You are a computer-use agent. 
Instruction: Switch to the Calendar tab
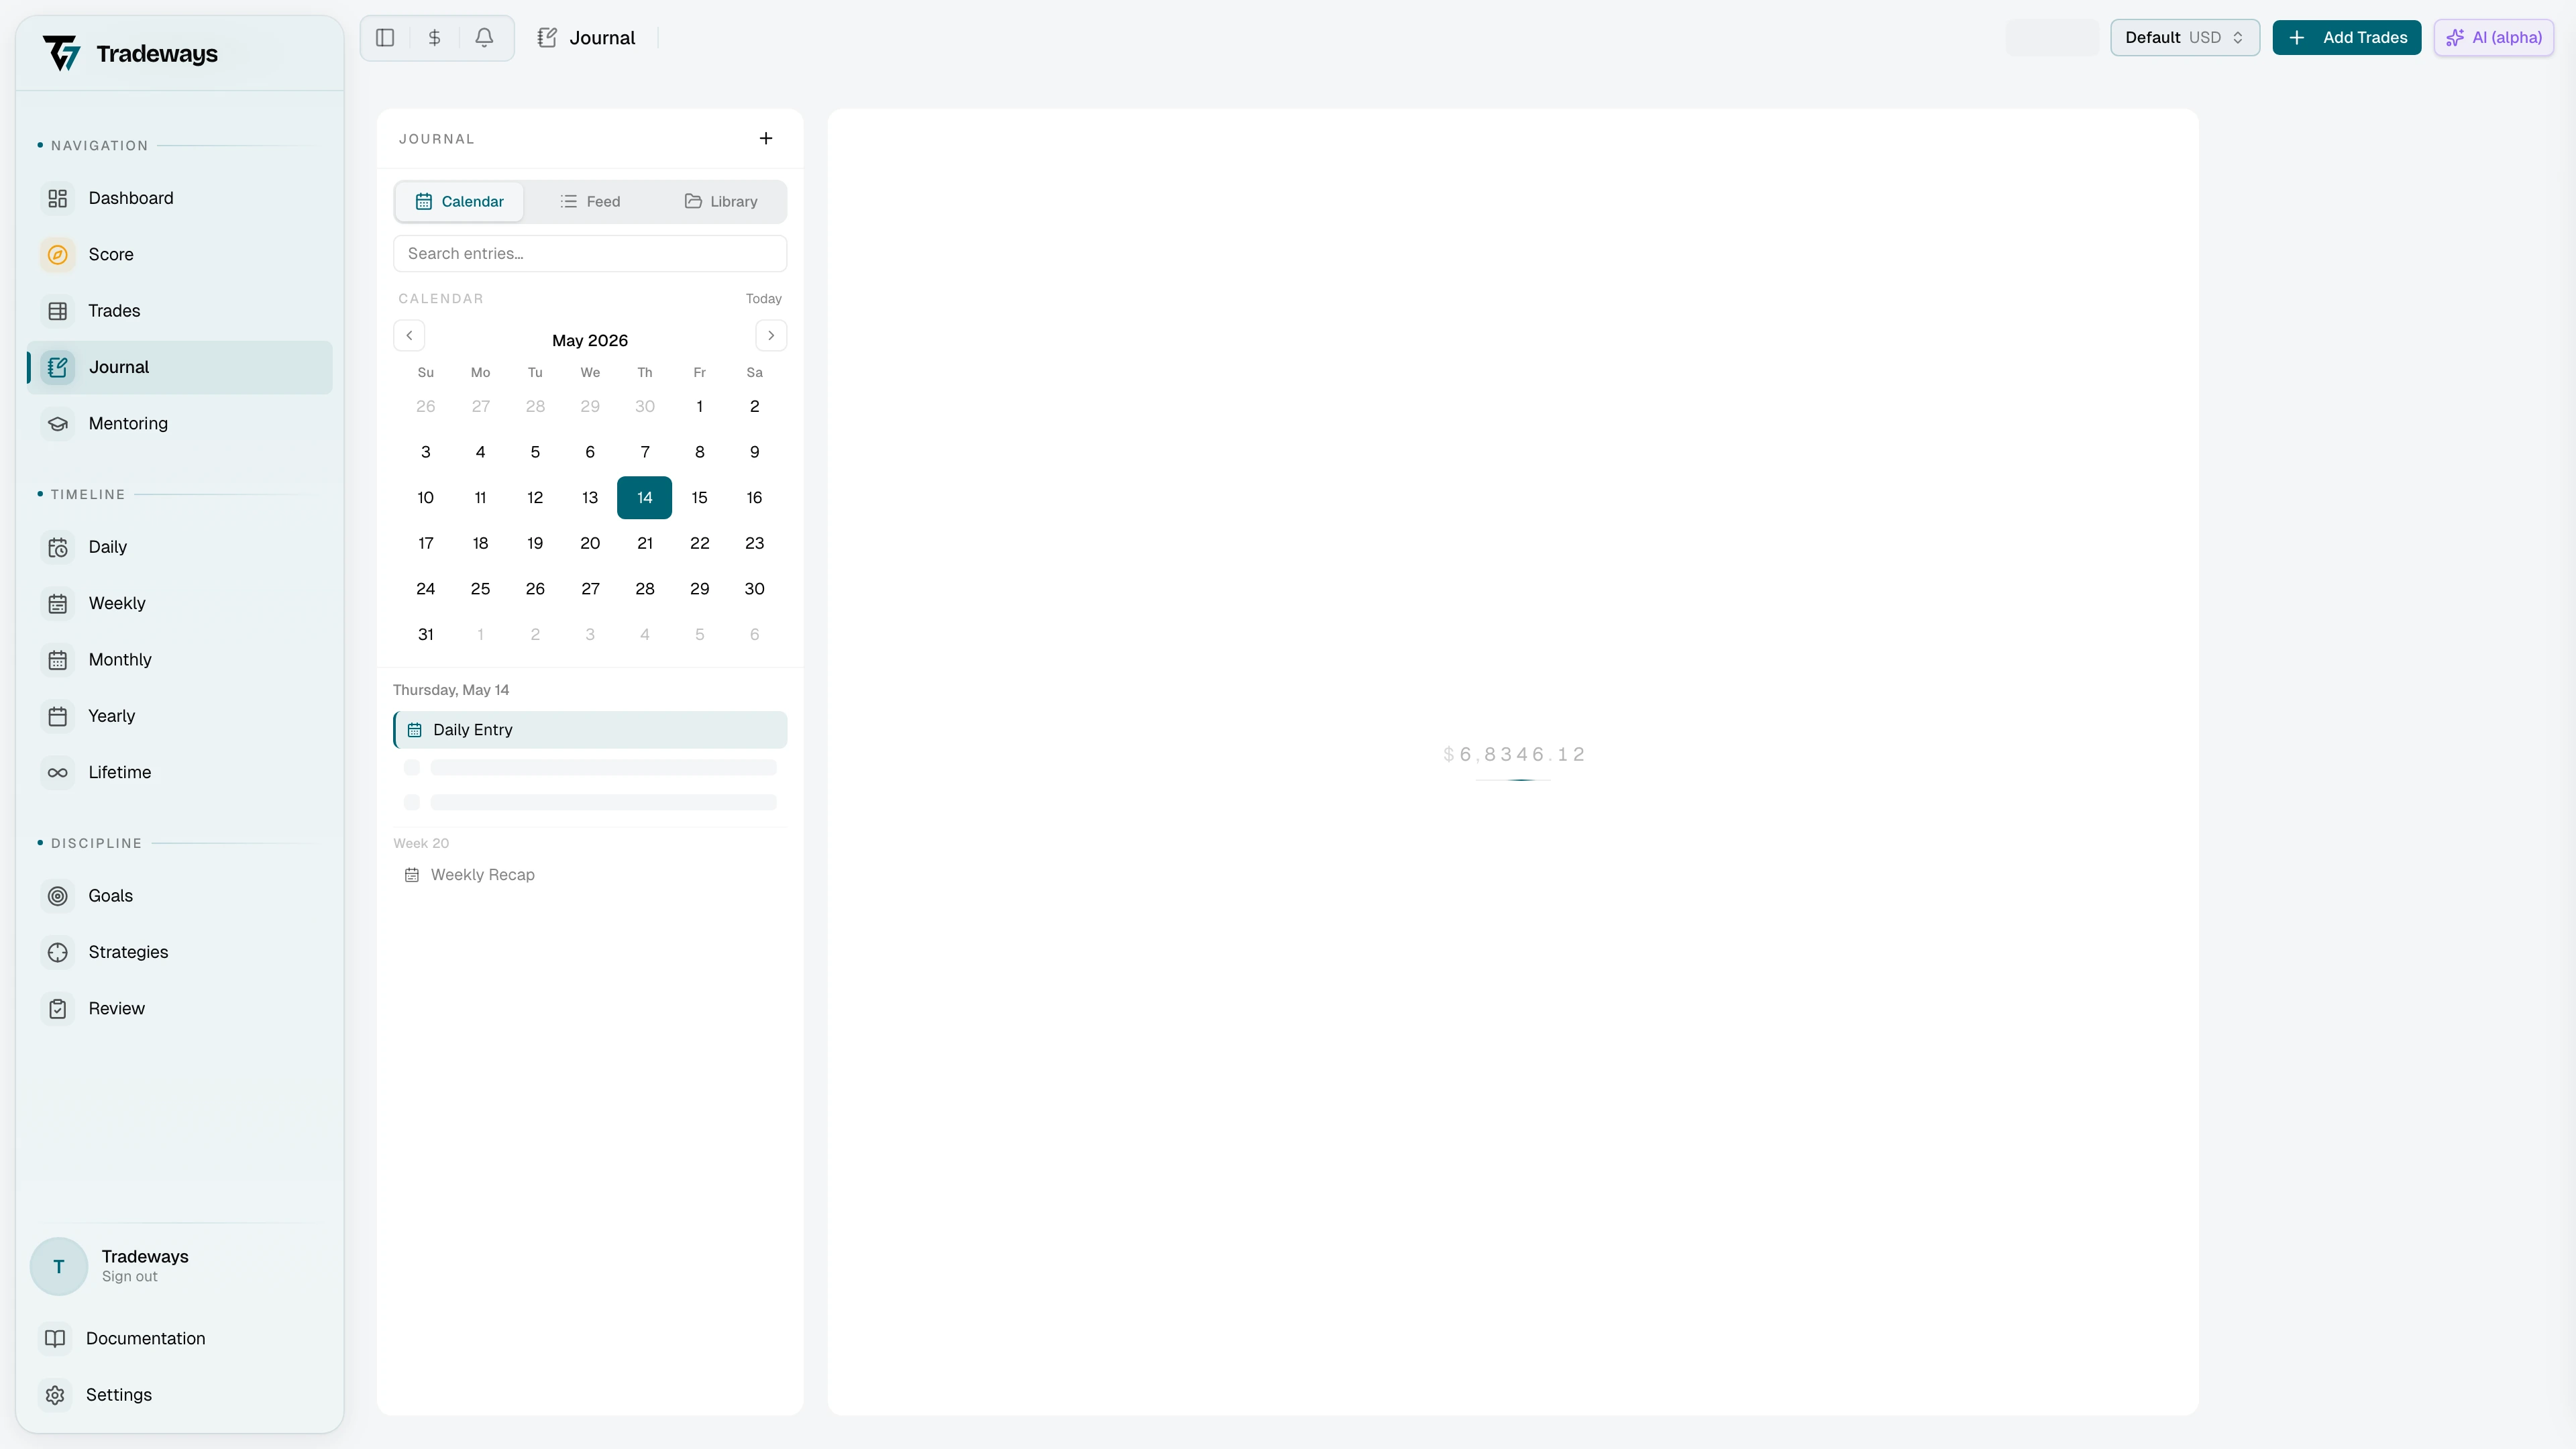pos(459,202)
